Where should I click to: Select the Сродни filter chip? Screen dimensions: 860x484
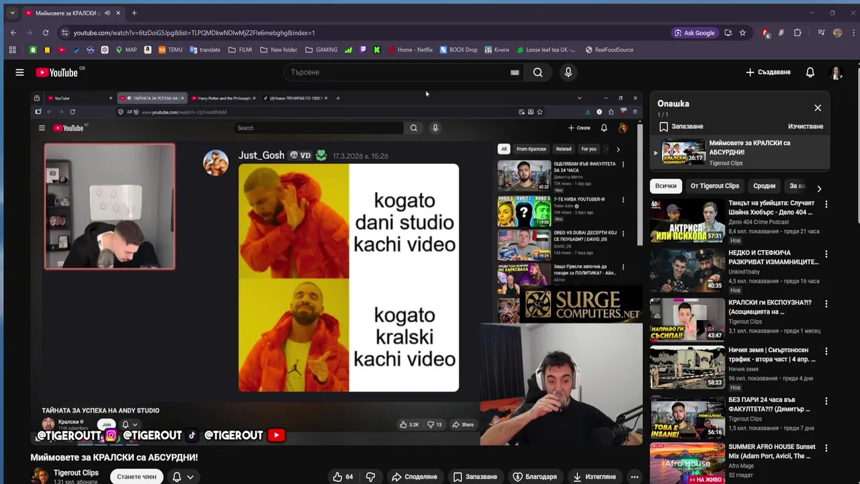coord(764,186)
